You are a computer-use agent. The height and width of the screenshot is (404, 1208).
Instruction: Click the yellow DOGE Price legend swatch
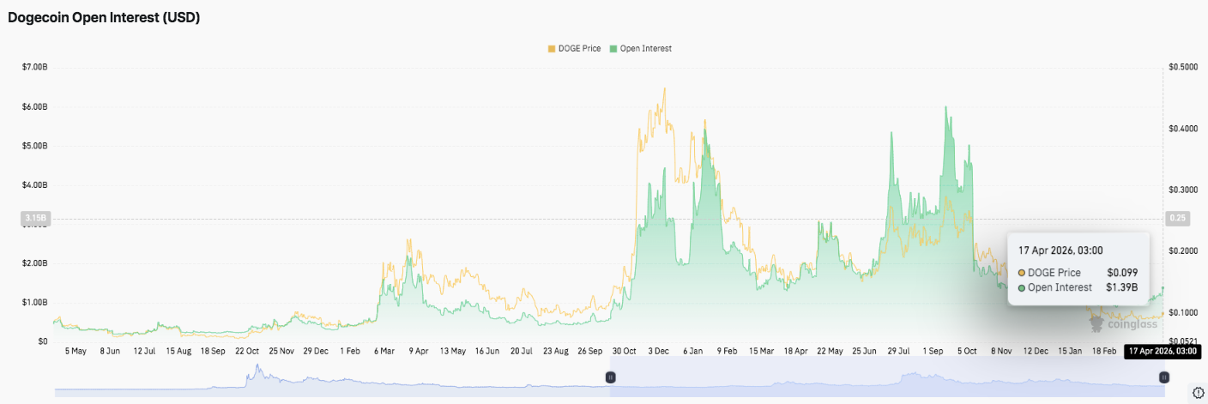point(552,49)
